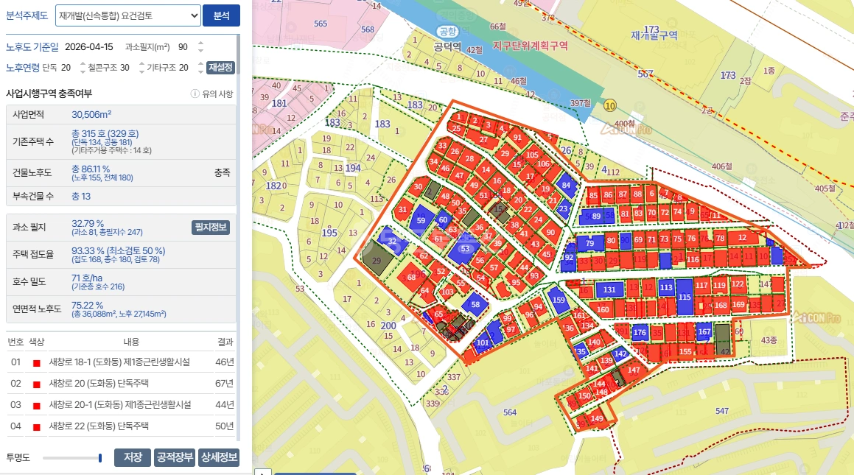Select blue building parcel numbered 115
The height and width of the screenshot is (475, 854).
[685, 297]
